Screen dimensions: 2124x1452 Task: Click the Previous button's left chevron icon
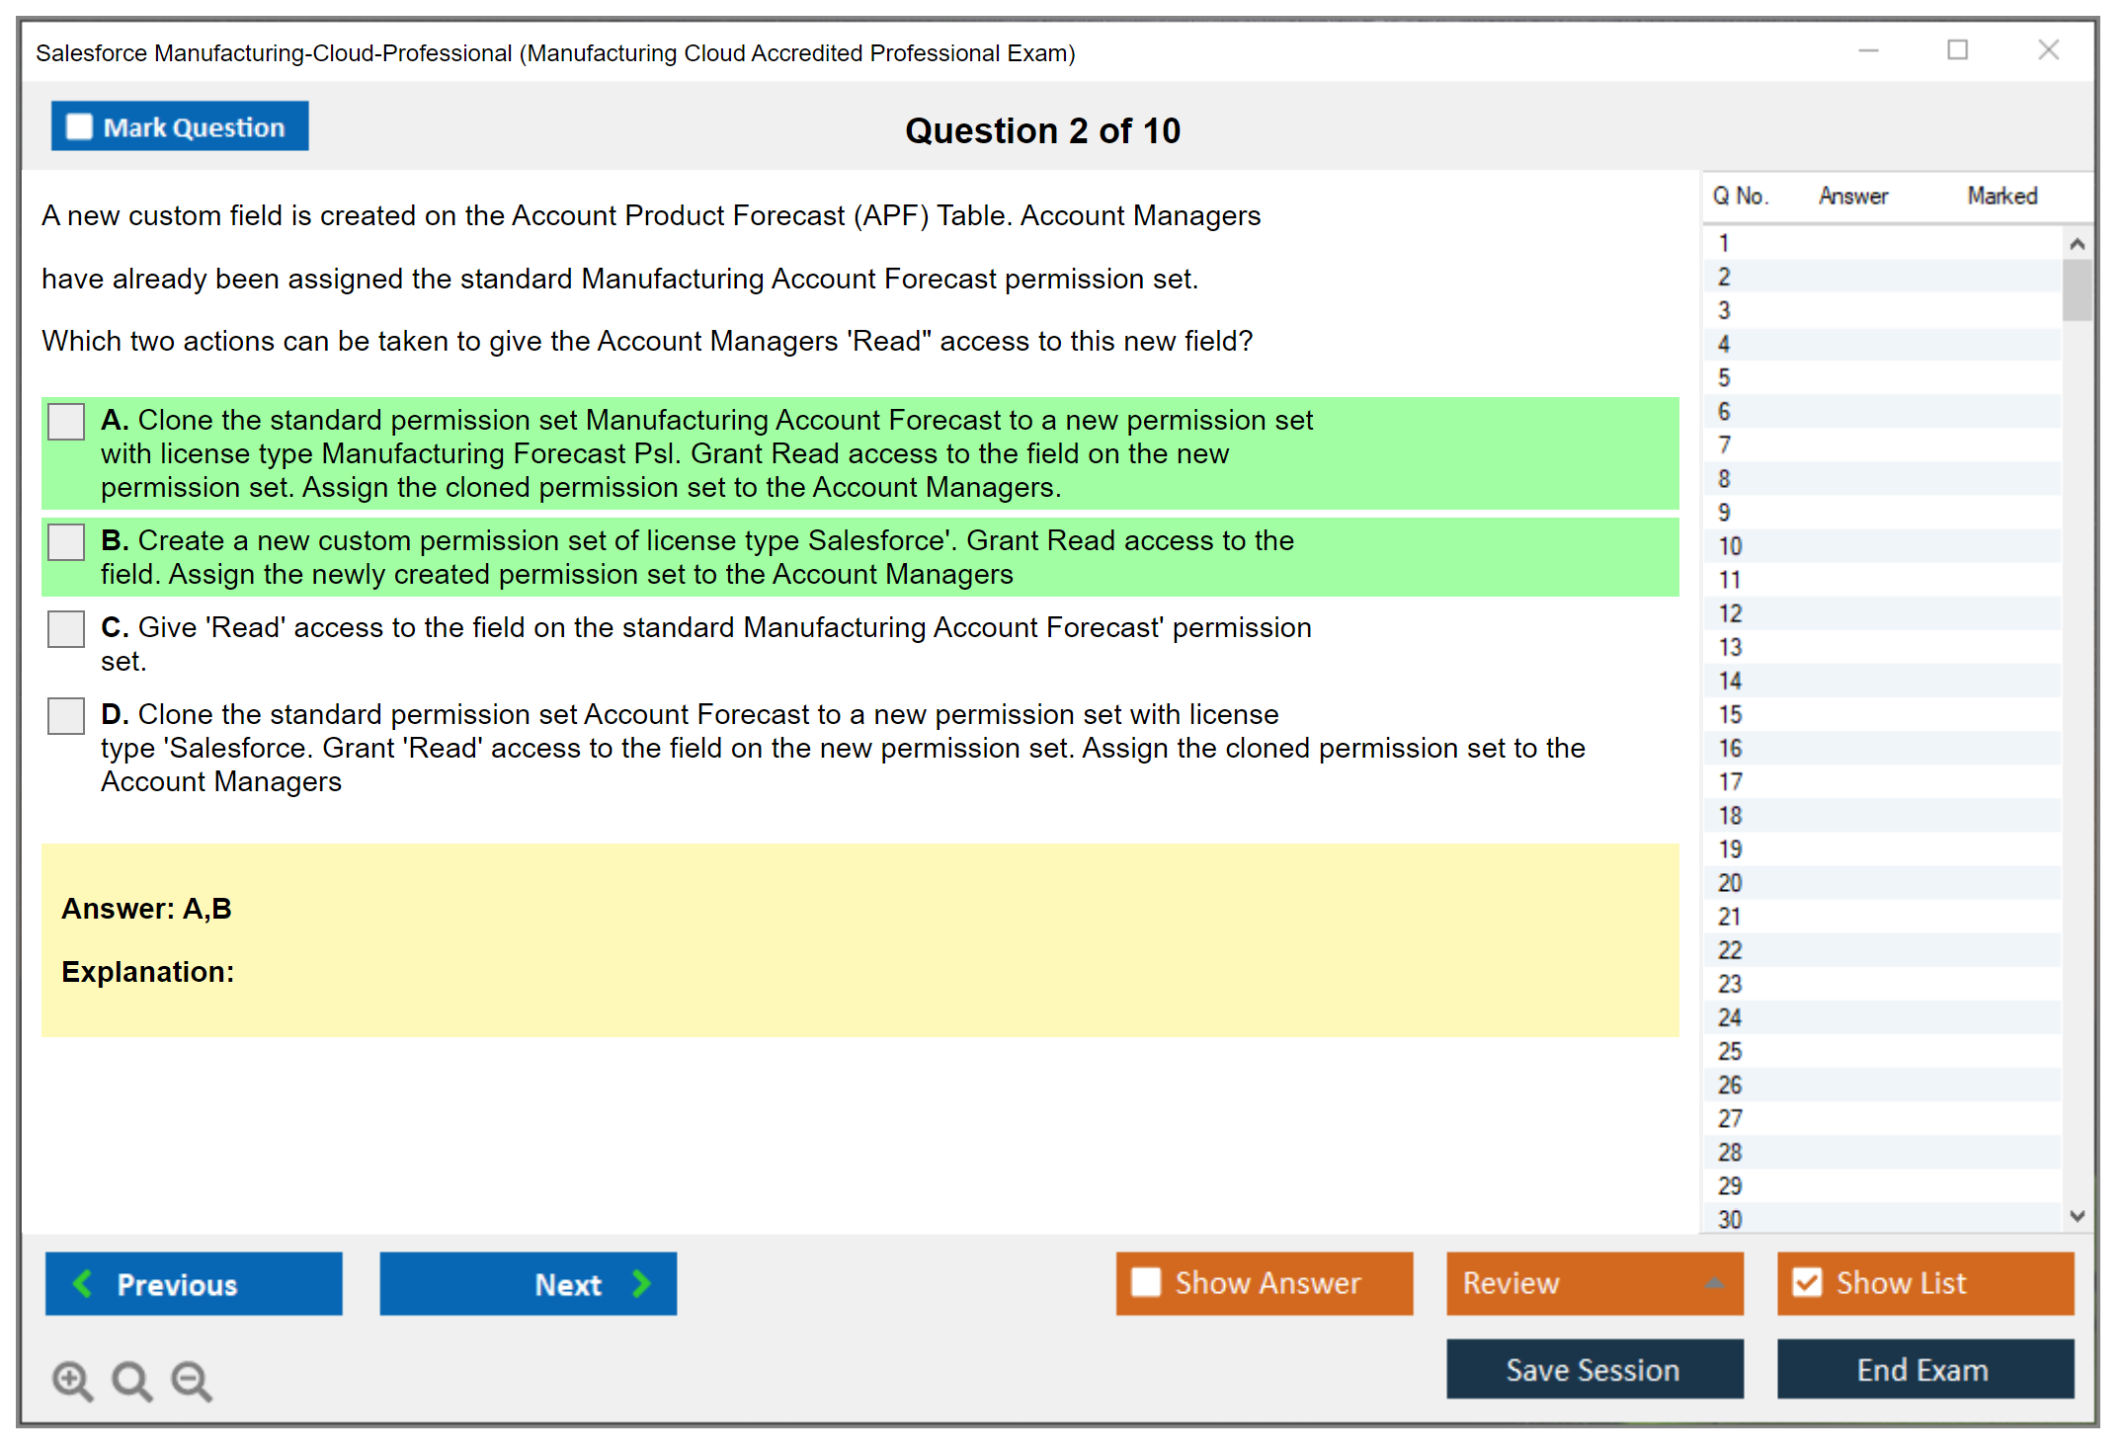83,1283
